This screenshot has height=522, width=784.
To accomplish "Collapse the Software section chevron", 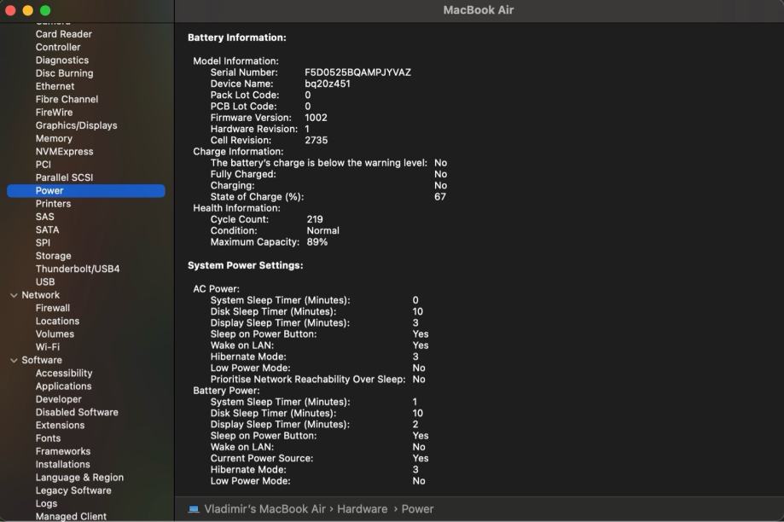I will pyautogui.click(x=14, y=360).
